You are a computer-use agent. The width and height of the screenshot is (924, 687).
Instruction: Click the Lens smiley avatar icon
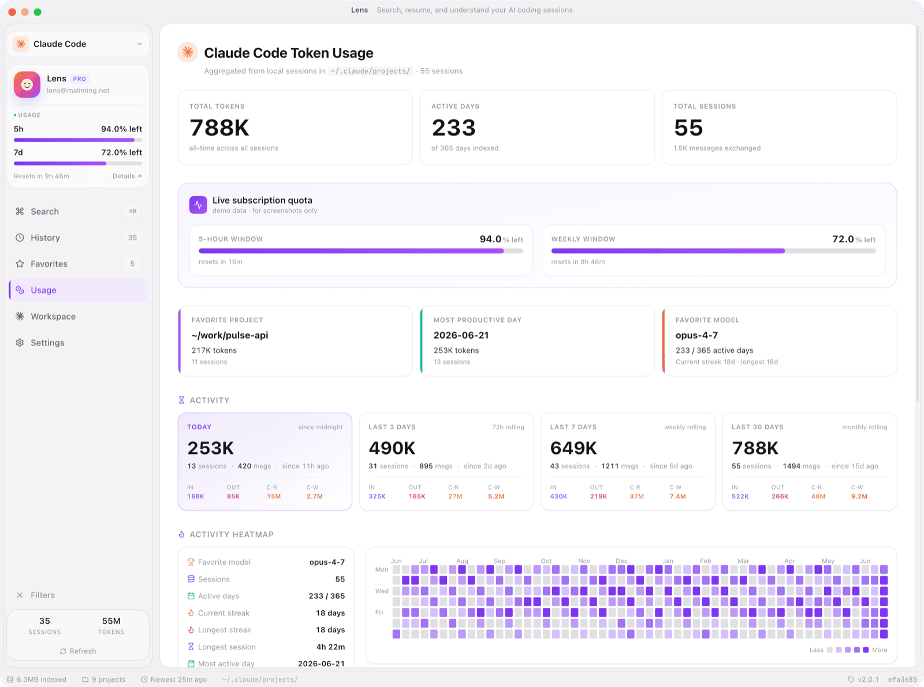[27, 85]
